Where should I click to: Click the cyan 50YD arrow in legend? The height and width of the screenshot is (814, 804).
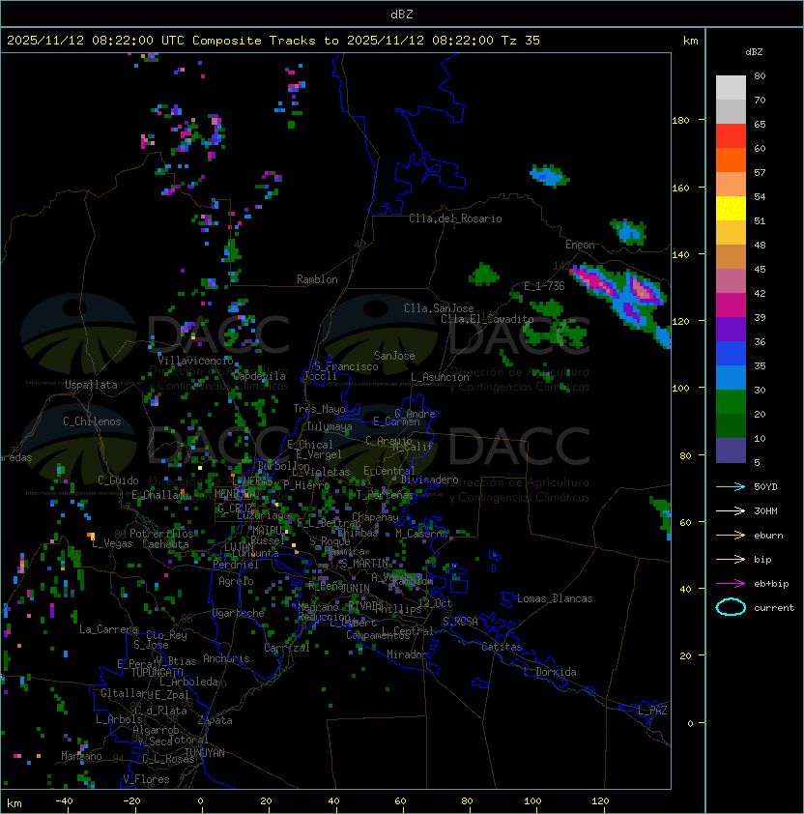tap(731, 487)
